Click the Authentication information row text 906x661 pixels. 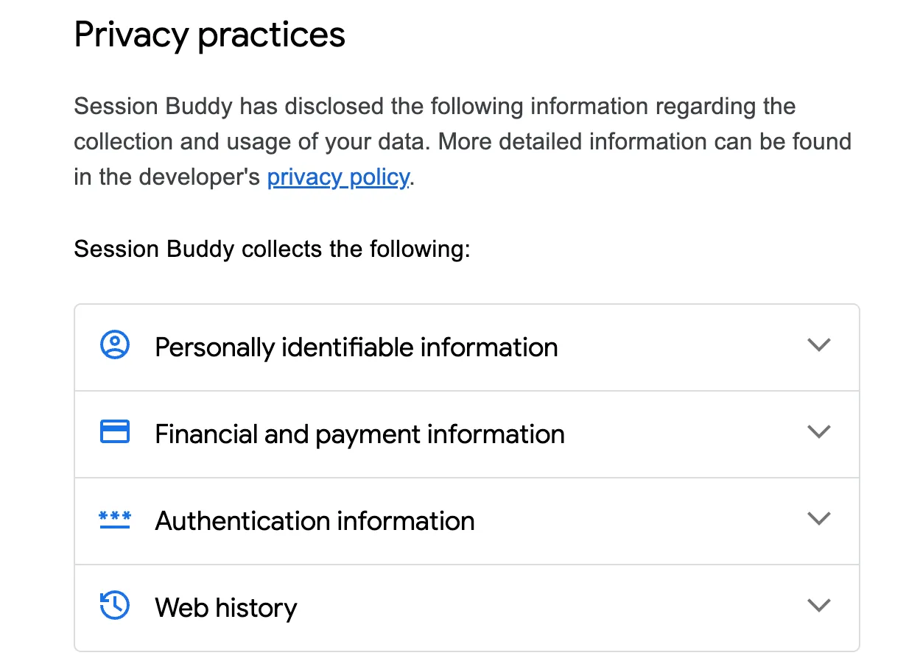[x=315, y=520]
